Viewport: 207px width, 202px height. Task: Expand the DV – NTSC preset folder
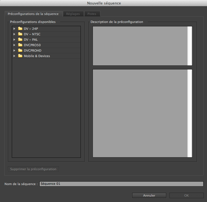pos(14,34)
